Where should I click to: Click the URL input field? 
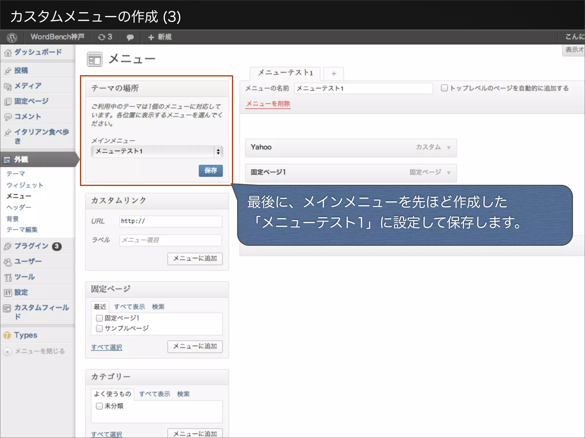[171, 221]
